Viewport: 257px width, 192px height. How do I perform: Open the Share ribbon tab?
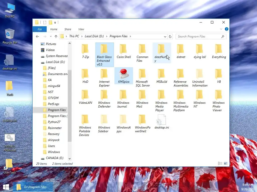point(68,29)
